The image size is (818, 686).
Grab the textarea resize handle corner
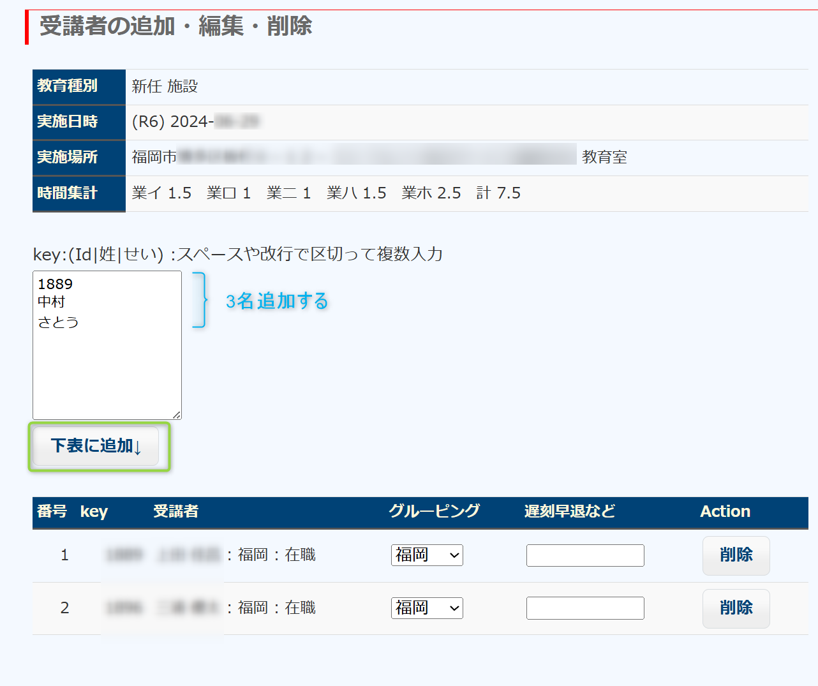tap(177, 415)
